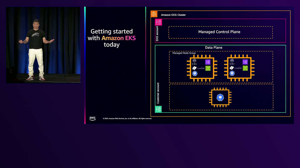Click the CNI icon in the first node

194,62
